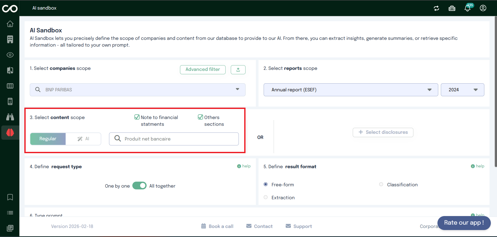Select the Regular content scope tab
The image size is (497, 237).
[x=48, y=139]
